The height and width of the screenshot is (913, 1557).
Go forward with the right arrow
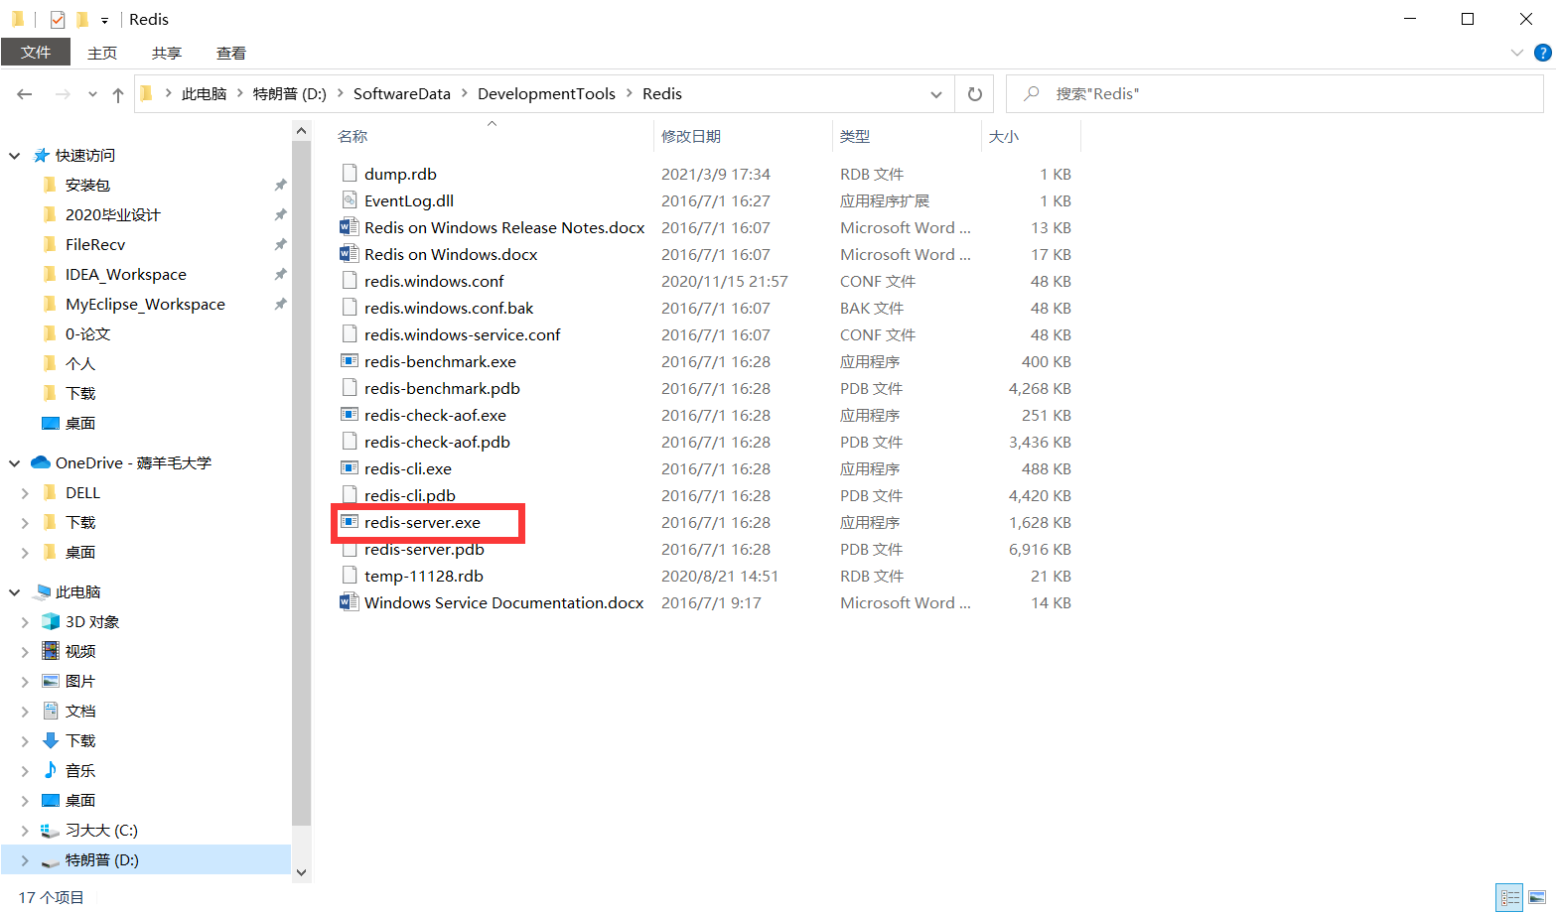pyautogui.click(x=63, y=94)
